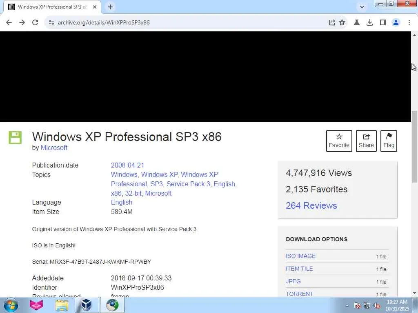Open VirtualBox from the taskbar

tap(87, 305)
